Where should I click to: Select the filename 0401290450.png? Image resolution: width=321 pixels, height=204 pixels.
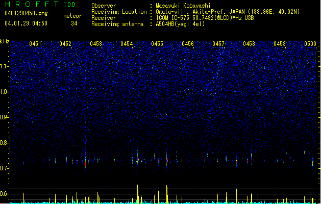[x=26, y=13]
